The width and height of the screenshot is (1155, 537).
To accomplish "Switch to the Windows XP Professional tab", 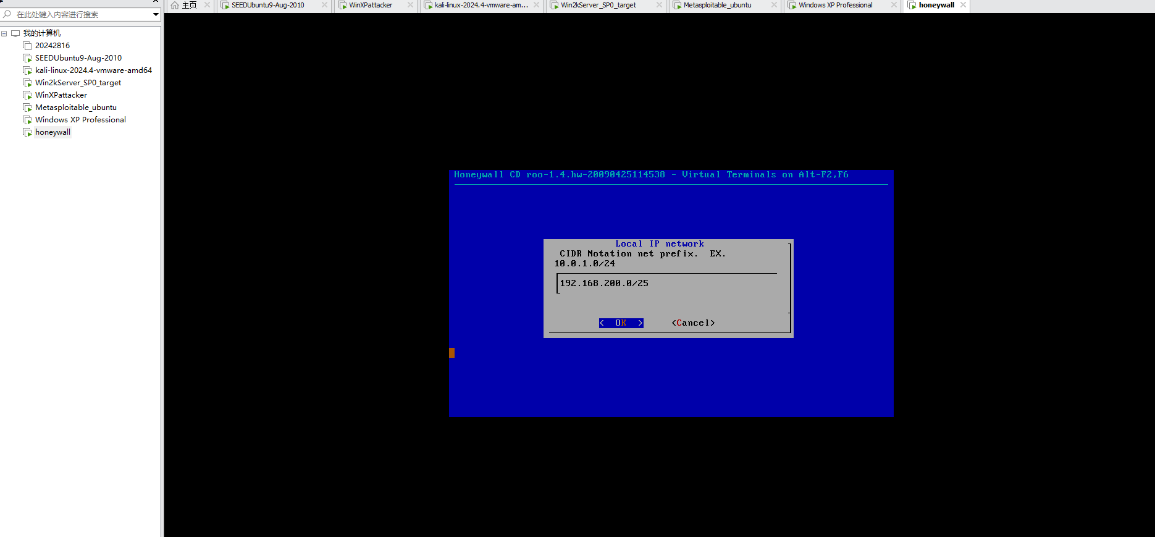I will point(841,5).
